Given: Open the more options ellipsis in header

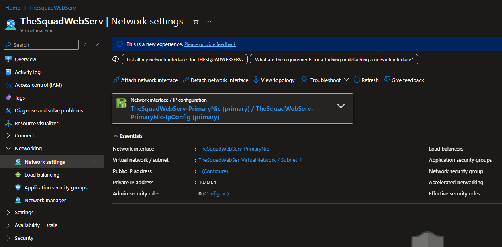Looking at the screenshot, I should (209, 21).
